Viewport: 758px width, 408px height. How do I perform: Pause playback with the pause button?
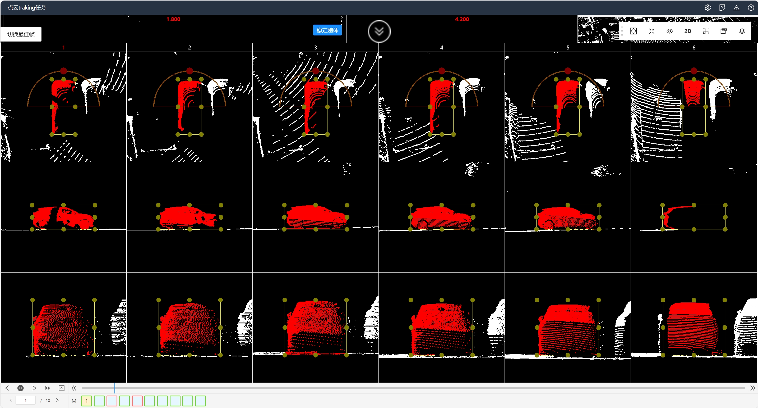20,388
